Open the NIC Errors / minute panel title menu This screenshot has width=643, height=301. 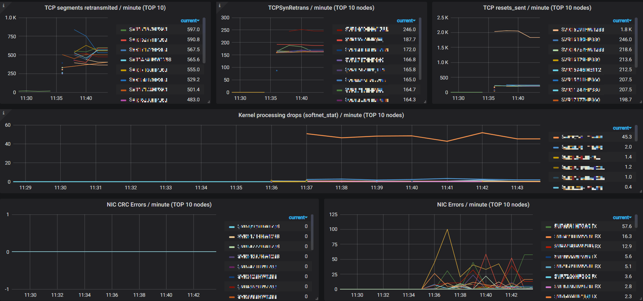(483, 205)
